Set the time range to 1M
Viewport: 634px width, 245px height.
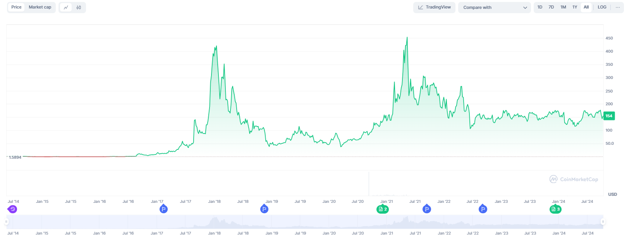tap(563, 7)
